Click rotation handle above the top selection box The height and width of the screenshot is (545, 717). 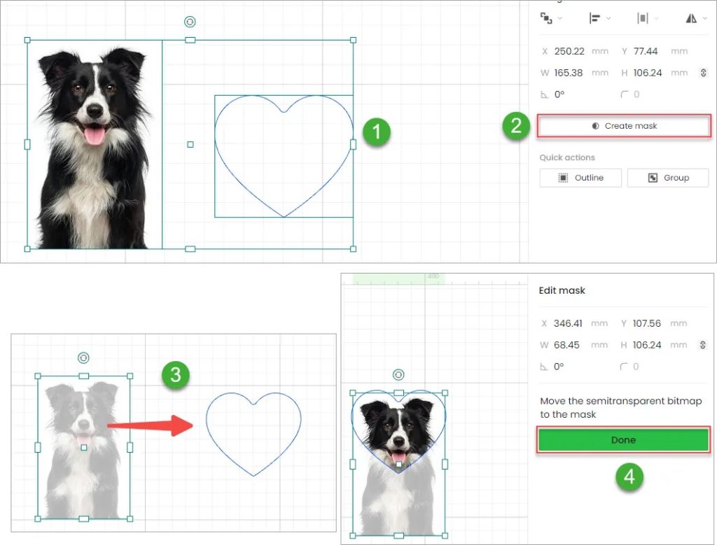pyautogui.click(x=190, y=22)
